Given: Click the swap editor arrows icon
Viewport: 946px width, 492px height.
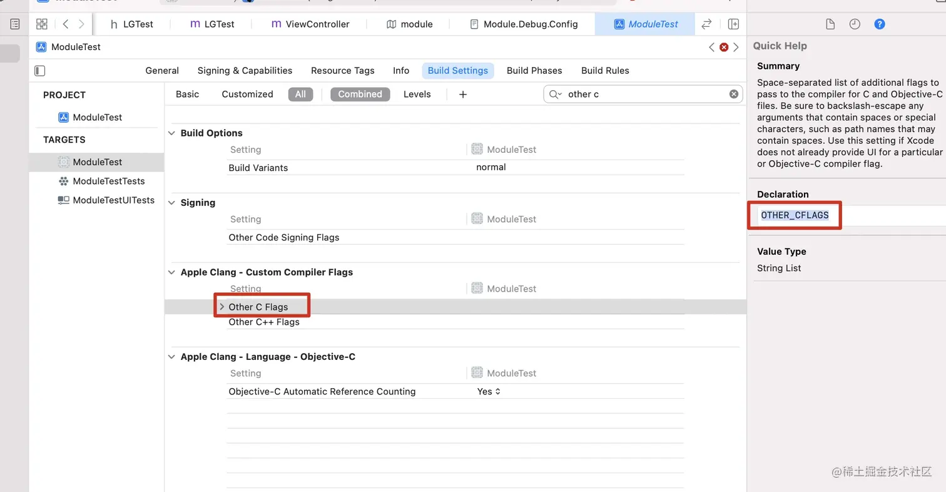Looking at the screenshot, I should 706,24.
